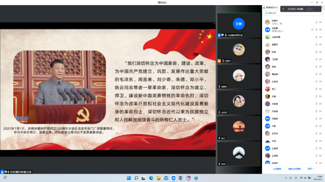Expand the system tray hidden icons chevron
325x182 pixels.
[x=286, y=178]
